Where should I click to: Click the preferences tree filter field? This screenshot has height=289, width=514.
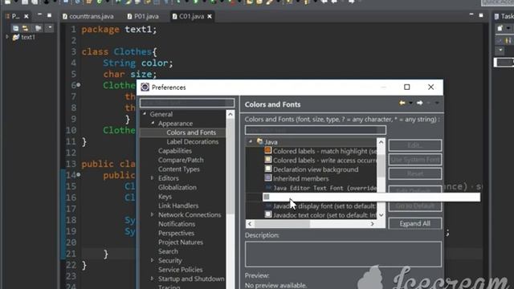click(187, 103)
